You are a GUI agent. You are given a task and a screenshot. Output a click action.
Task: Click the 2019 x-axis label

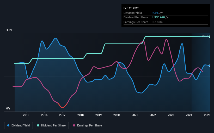[99, 115]
